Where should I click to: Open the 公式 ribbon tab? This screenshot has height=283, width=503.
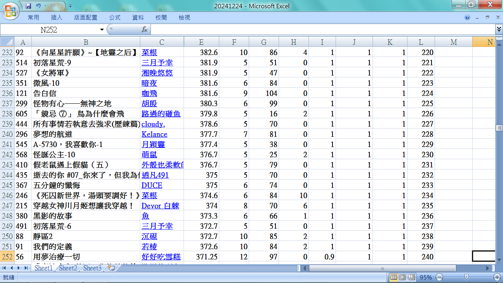(115, 18)
